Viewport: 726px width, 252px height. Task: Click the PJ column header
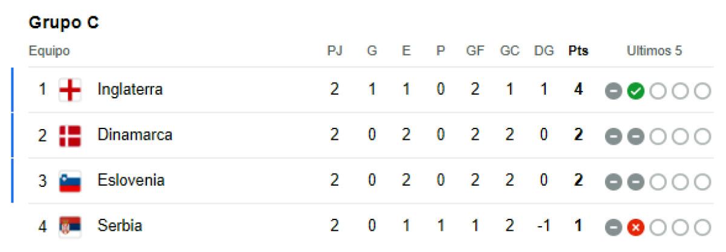[335, 51]
